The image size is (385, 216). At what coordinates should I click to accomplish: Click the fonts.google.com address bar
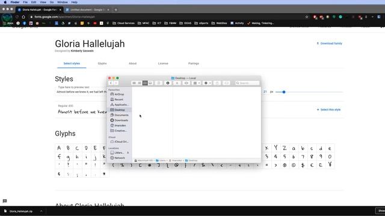(x=167, y=17)
